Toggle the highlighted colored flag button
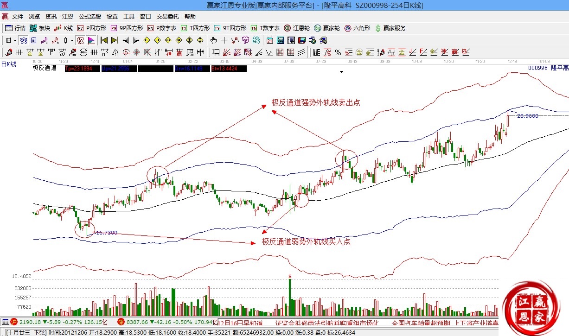This screenshot has height=336, width=569. click(91, 40)
